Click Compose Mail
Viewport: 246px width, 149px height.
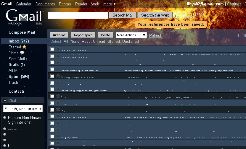pyautogui.click(x=22, y=32)
